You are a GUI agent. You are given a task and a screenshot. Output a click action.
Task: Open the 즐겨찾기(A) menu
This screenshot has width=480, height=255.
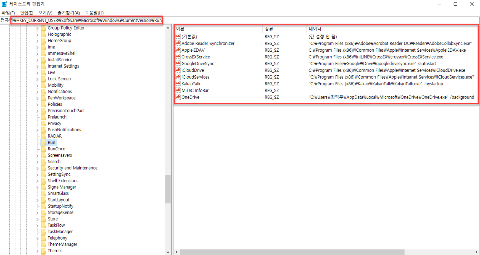pos(68,13)
